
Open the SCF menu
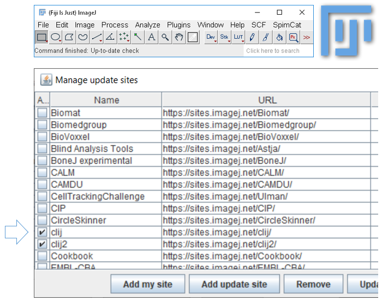(x=259, y=25)
